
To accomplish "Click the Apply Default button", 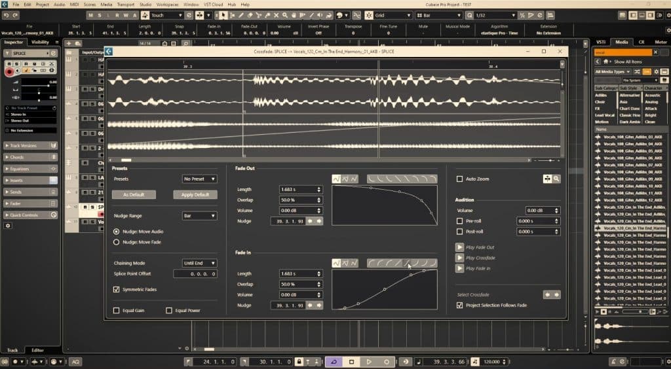I will pyautogui.click(x=195, y=195).
